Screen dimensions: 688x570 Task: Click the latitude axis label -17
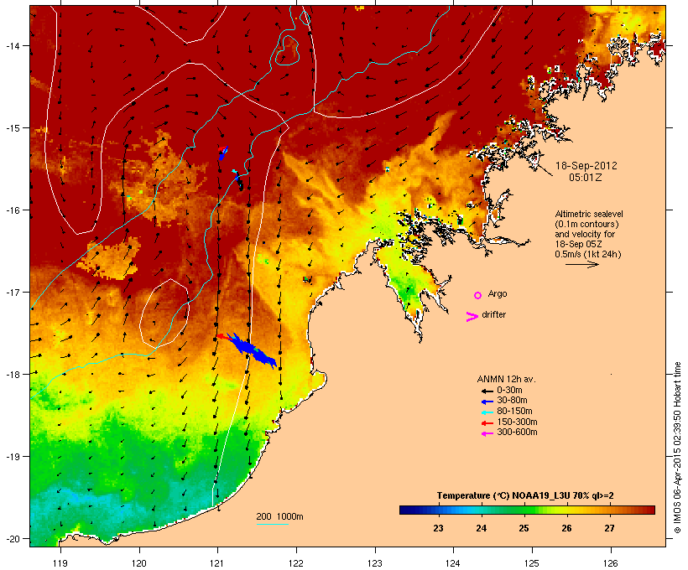point(13,292)
